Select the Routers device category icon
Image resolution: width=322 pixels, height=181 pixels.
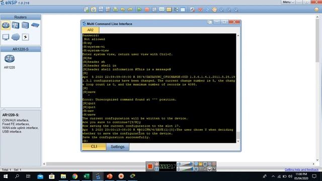6,25
